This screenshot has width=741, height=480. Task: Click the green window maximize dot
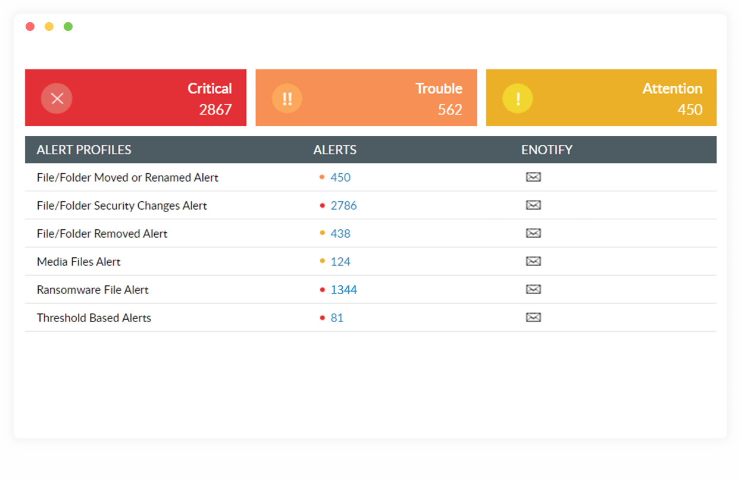[x=68, y=26]
